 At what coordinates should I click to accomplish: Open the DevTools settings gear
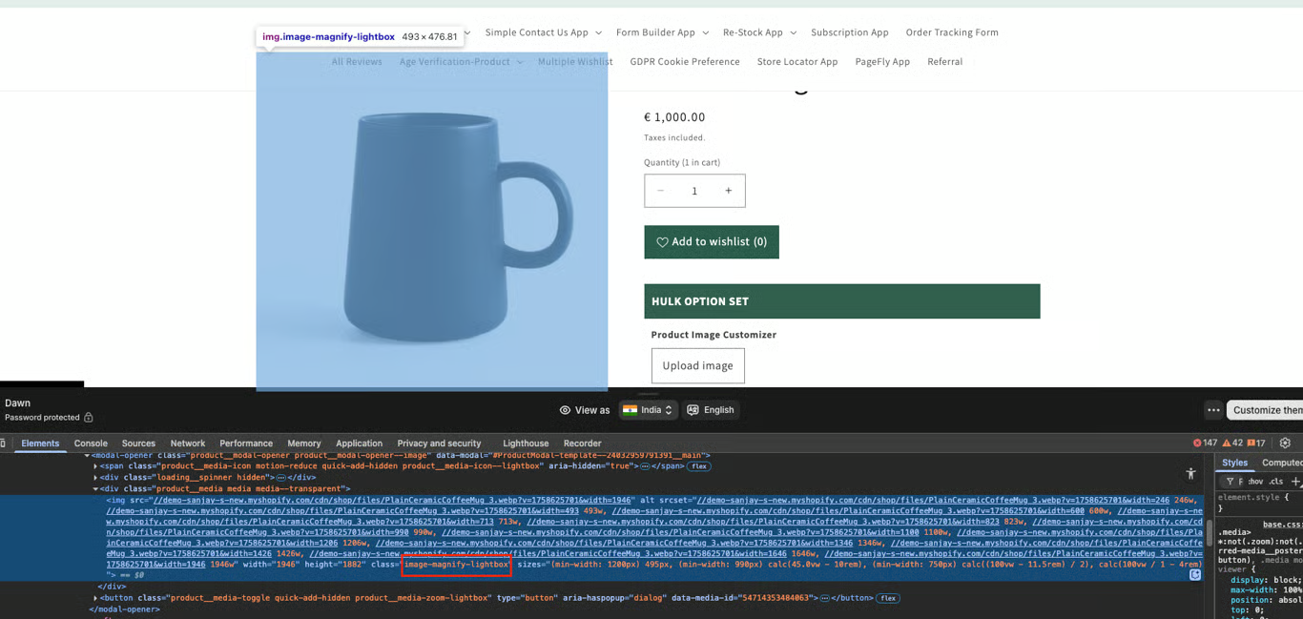click(x=1285, y=443)
